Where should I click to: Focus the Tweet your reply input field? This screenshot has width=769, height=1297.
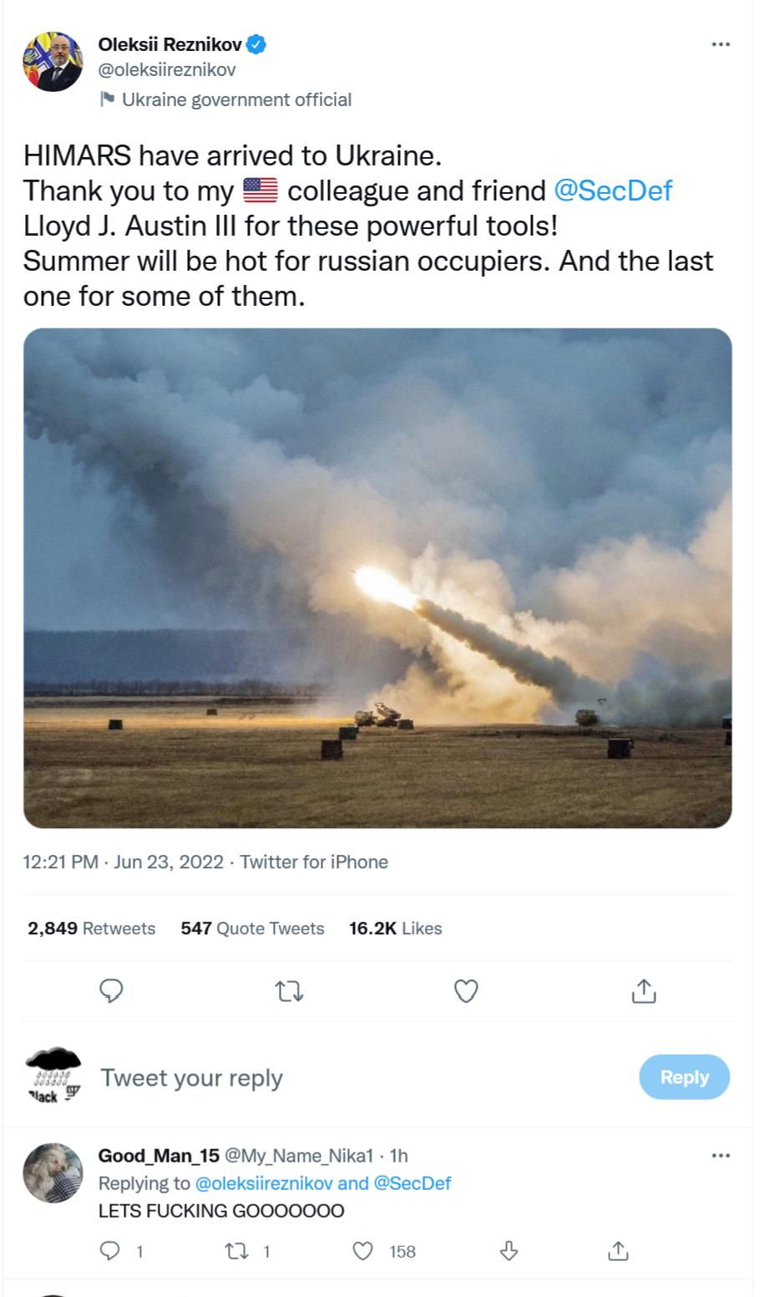pos(192,1077)
